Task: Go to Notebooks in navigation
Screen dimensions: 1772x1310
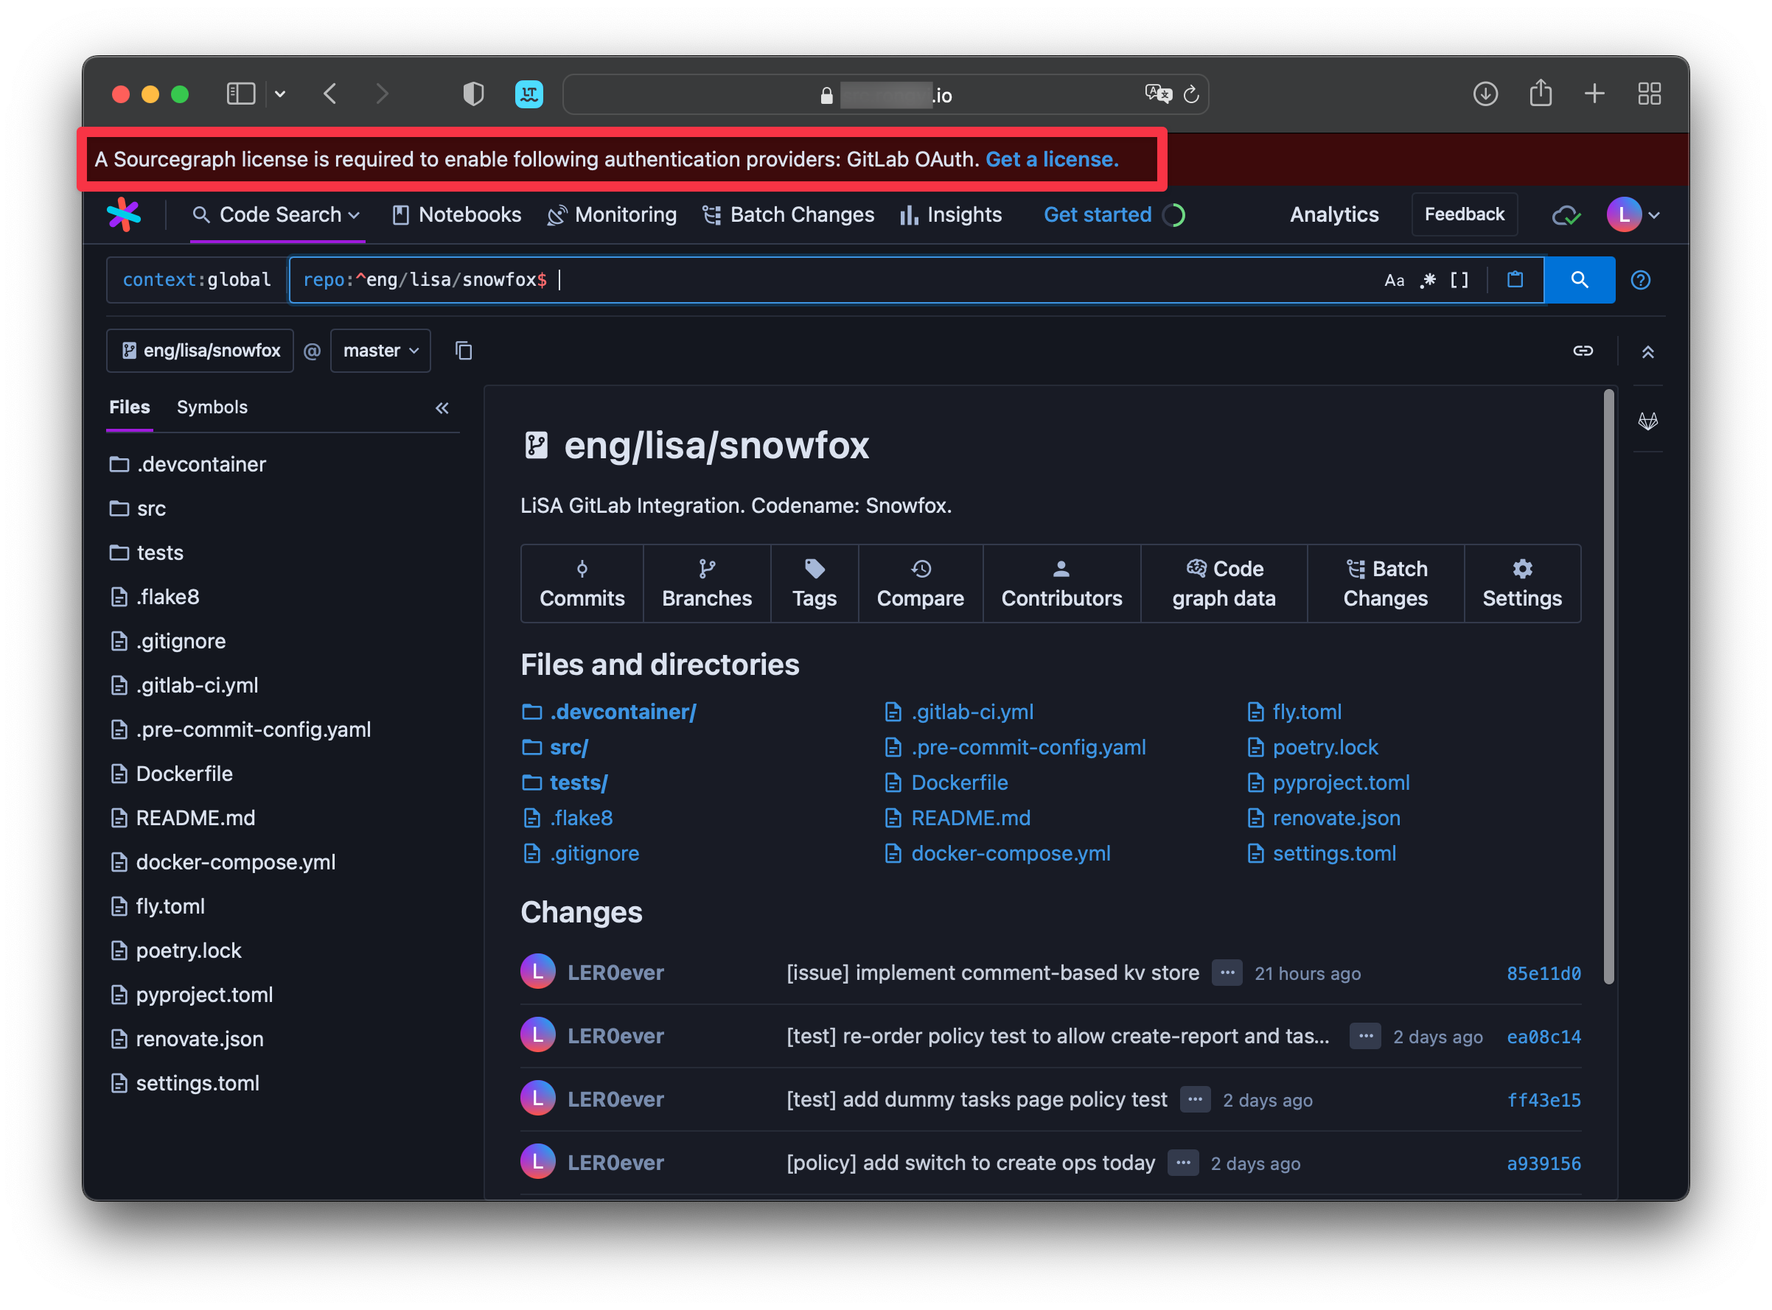Action: click(x=456, y=215)
